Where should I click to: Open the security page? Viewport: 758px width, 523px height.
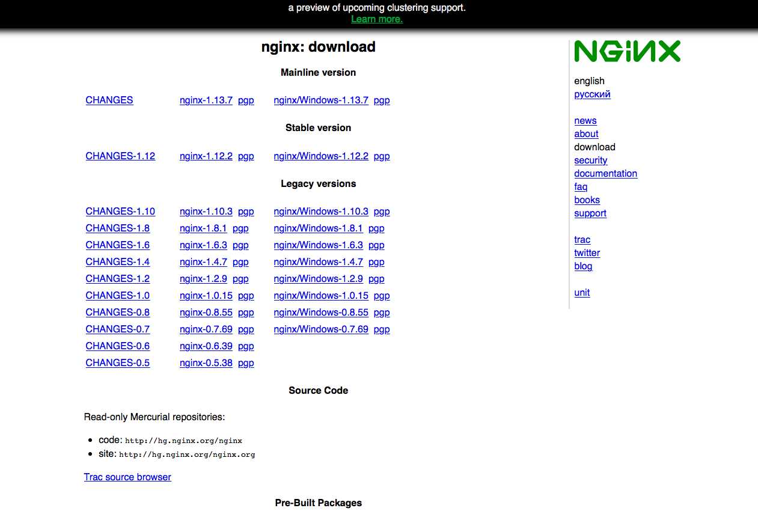591,161
